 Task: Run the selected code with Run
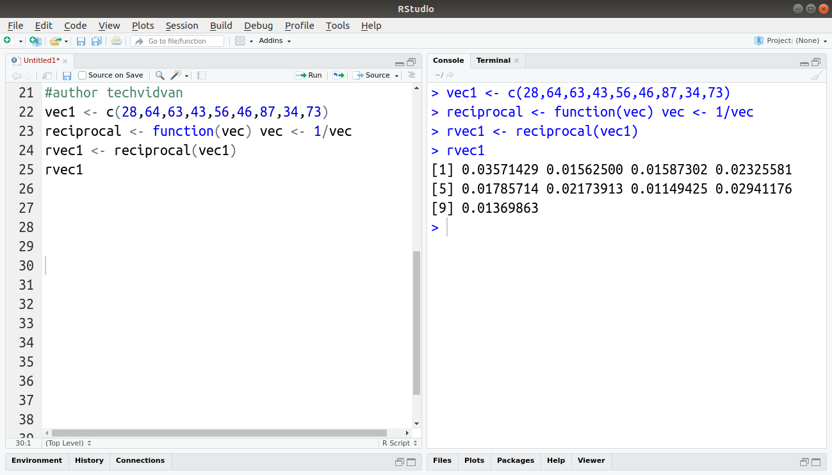[309, 75]
